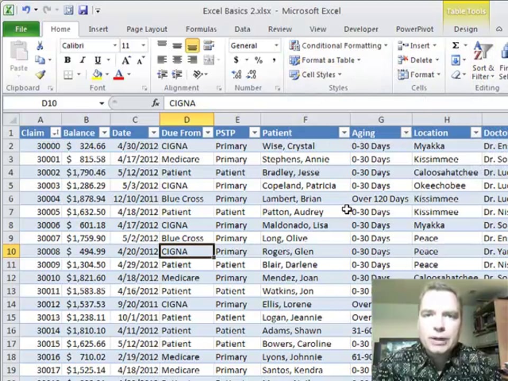Click the Paste clipboard icon
The image size is (508, 381).
point(19,52)
